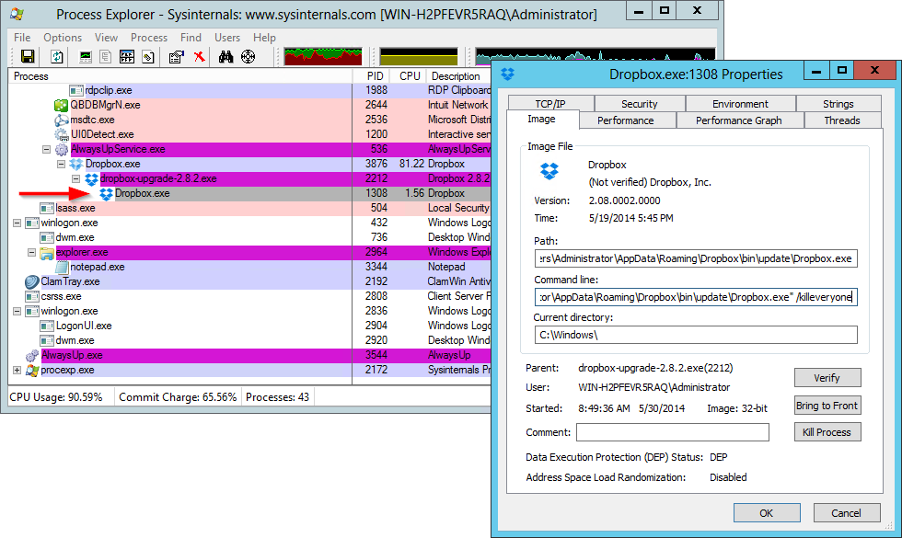
Task: Click the binoculars Find Handle icon
Action: click(x=226, y=56)
